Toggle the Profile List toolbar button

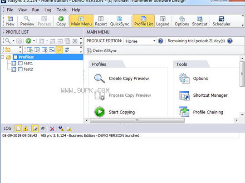click(143, 21)
